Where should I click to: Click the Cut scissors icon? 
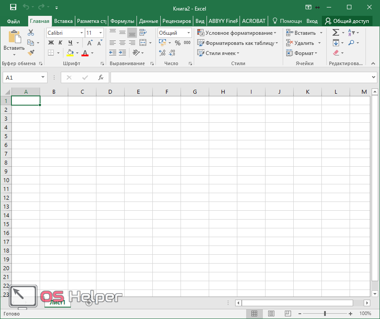pyautogui.click(x=31, y=33)
